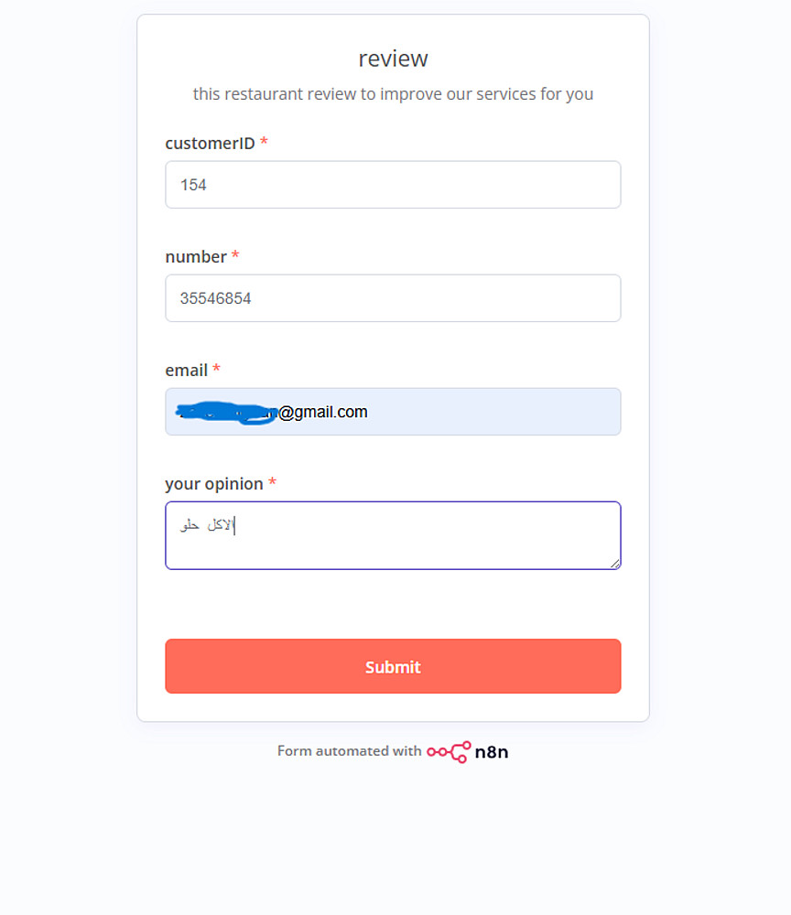Click the n8n brand name text
The image size is (791, 915).
point(492,752)
